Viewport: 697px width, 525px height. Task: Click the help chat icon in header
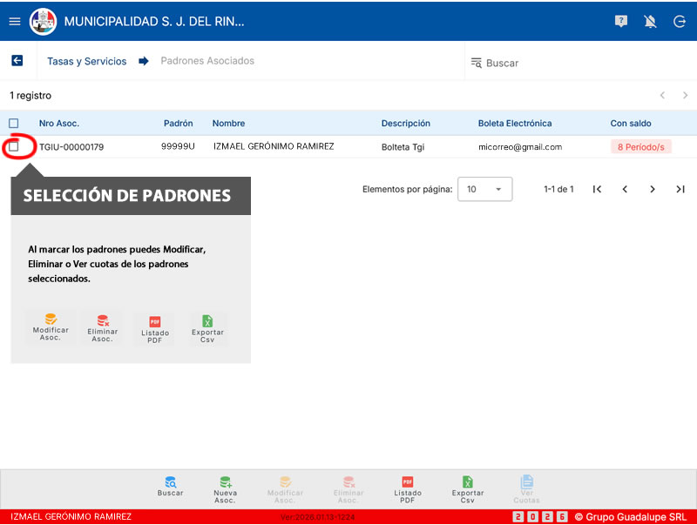point(620,21)
